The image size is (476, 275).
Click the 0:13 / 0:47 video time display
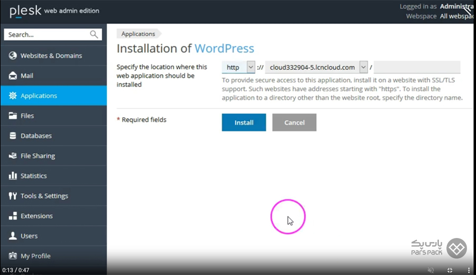click(x=16, y=270)
